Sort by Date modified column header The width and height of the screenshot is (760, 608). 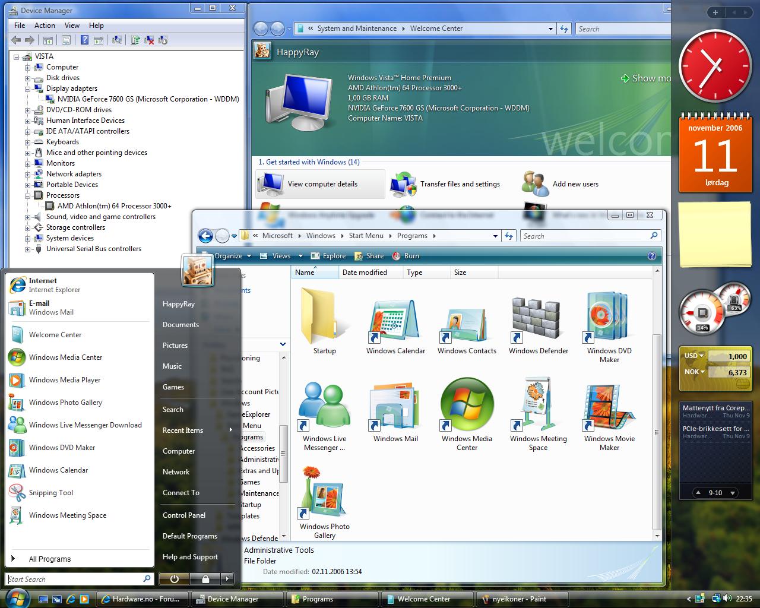370,273
